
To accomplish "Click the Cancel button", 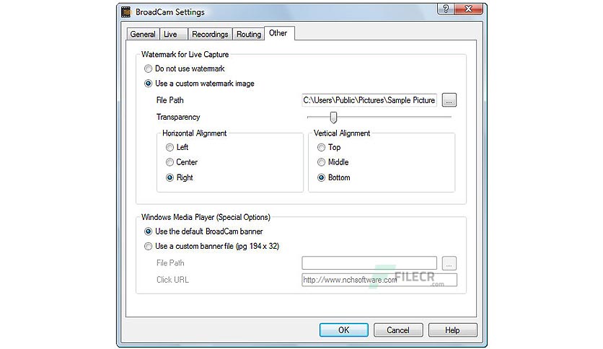I will coord(398,330).
